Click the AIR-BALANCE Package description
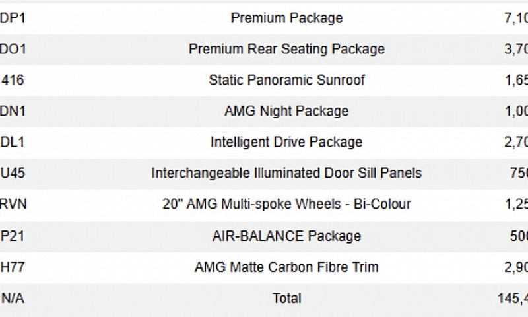 coord(286,236)
